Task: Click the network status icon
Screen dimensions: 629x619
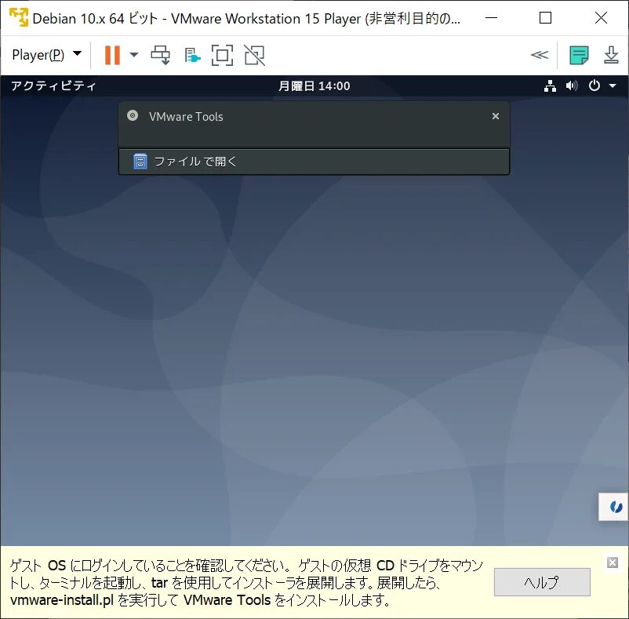Action: (x=550, y=86)
